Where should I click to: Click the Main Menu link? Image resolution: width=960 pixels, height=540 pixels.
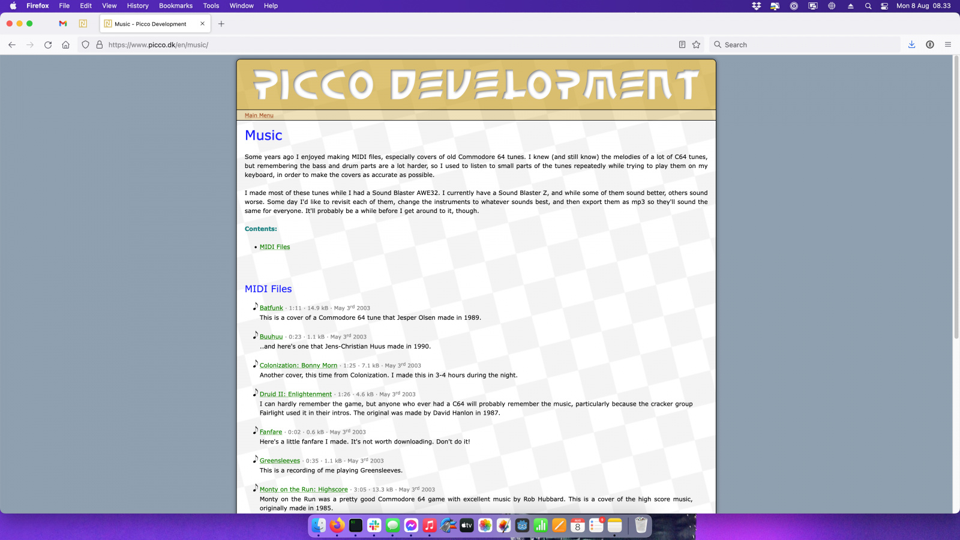pos(259,116)
